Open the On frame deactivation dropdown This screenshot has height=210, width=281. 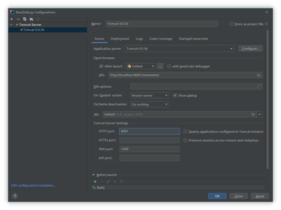[x=150, y=104]
